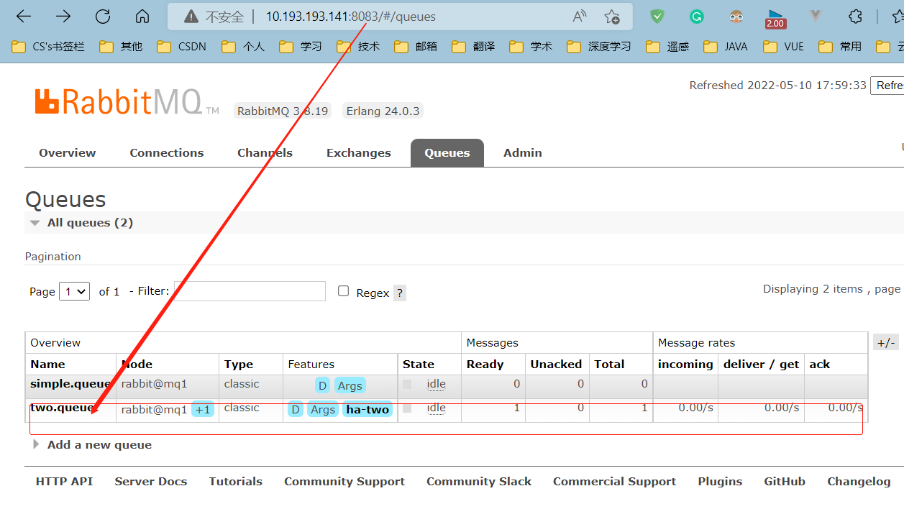The height and width of the screenshot is (527, 904).
Task: Open the 深度学习 bookmark folder
Action: tap(599, 47)
